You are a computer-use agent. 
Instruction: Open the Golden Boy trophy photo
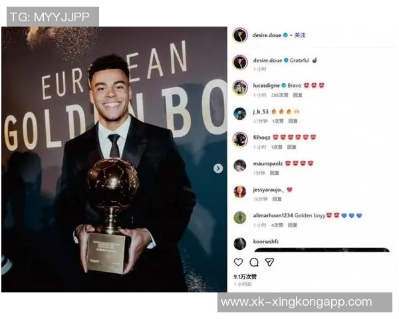(114, 159)
